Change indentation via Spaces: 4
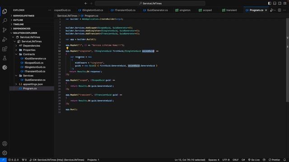Viewport: 289px width, 162px height. click(214, 160)
